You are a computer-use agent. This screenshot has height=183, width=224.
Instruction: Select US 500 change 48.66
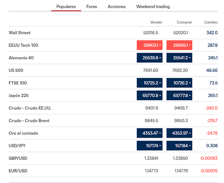pos(212,70)
